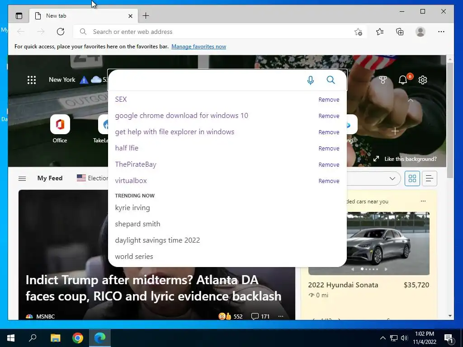Image resolution: width=463 pixels, height=347 pixels.
Task: Open File Explorer from taskbar
Action: coord(55,338)
